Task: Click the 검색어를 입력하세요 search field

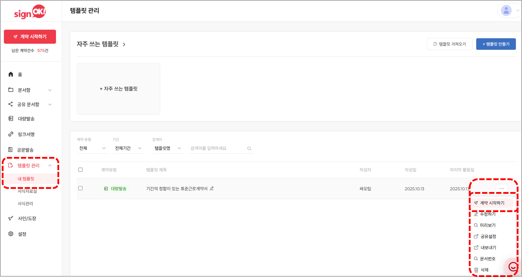Action: coord(217,149)
